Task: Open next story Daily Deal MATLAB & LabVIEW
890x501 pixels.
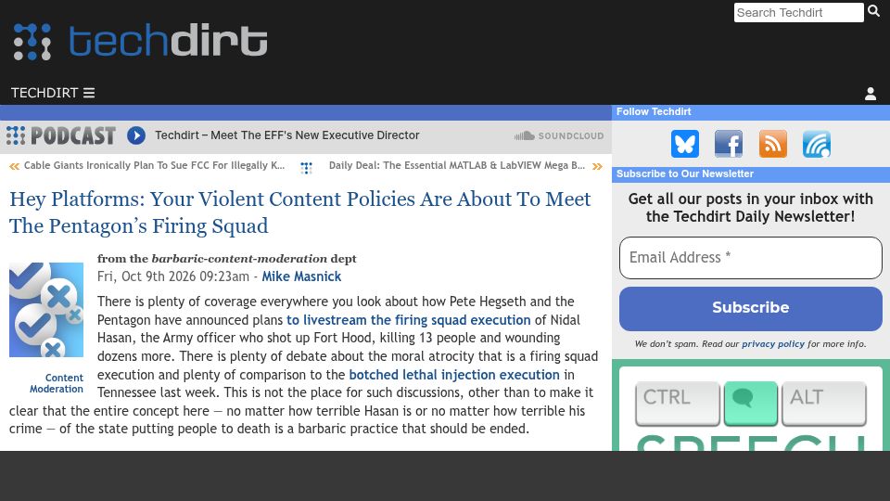Action: tap(457, 165)
